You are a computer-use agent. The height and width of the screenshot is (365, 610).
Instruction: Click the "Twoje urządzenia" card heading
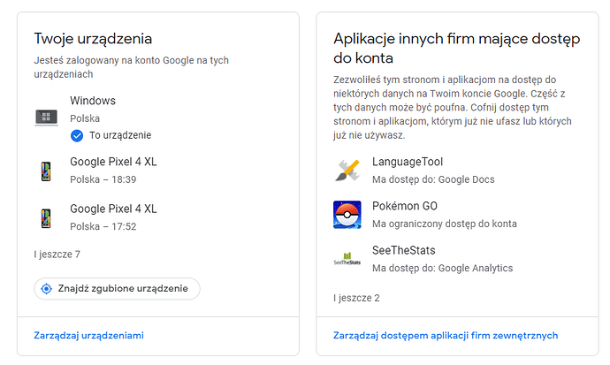coord(94,39)
